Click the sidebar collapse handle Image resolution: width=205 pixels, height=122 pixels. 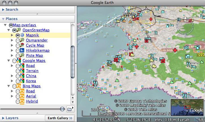point(76,64)
